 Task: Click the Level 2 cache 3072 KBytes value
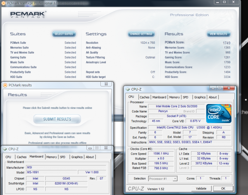(204, 163)
